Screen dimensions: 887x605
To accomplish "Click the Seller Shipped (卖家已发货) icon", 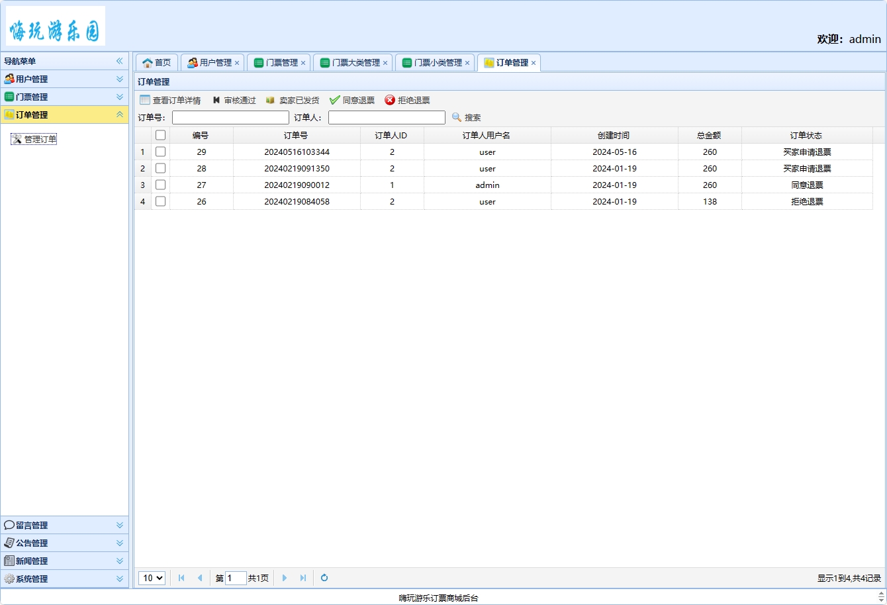I will pos(270,100).
